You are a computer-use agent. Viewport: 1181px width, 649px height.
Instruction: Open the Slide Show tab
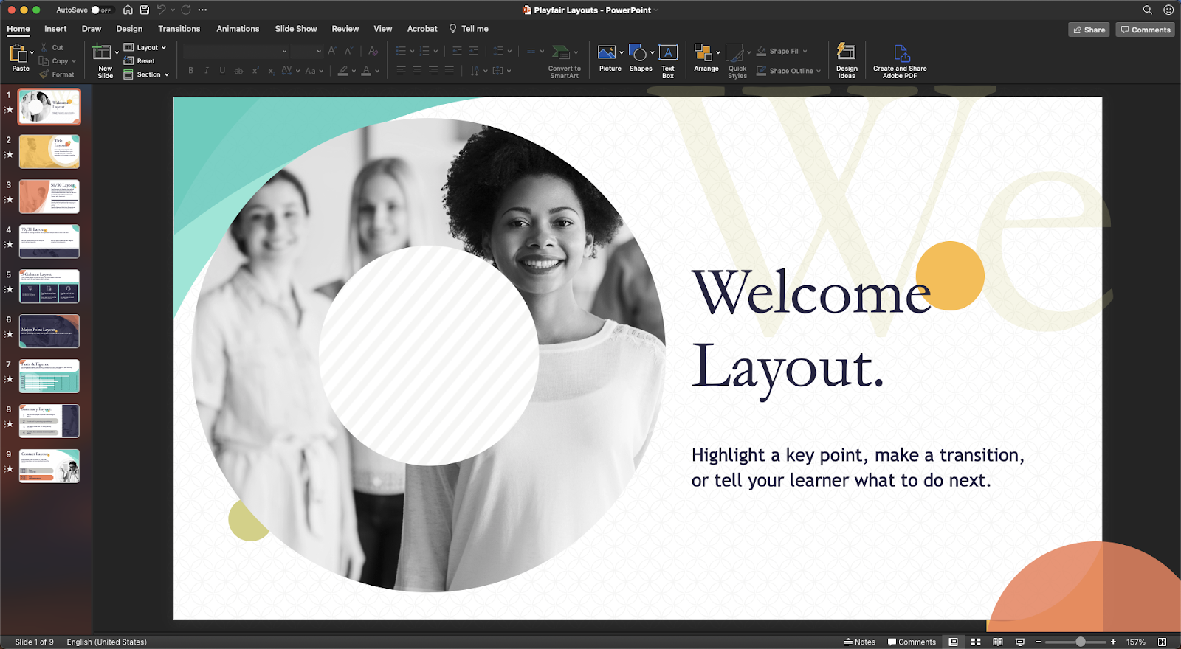pyautogui.click(x=296, y=29)
